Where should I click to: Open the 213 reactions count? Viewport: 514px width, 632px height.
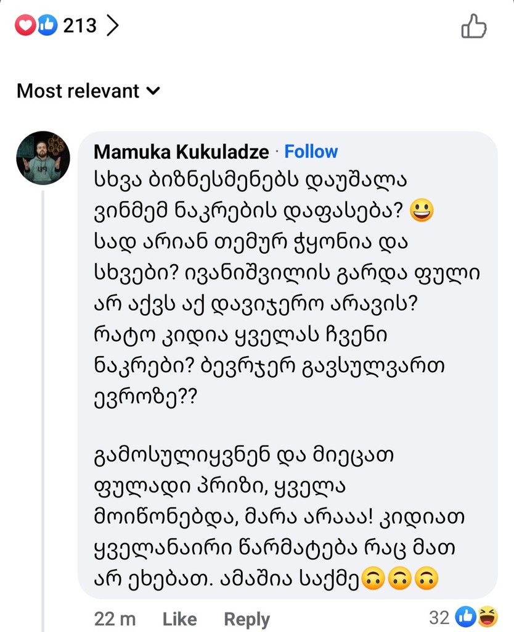[x=80, y=25]
